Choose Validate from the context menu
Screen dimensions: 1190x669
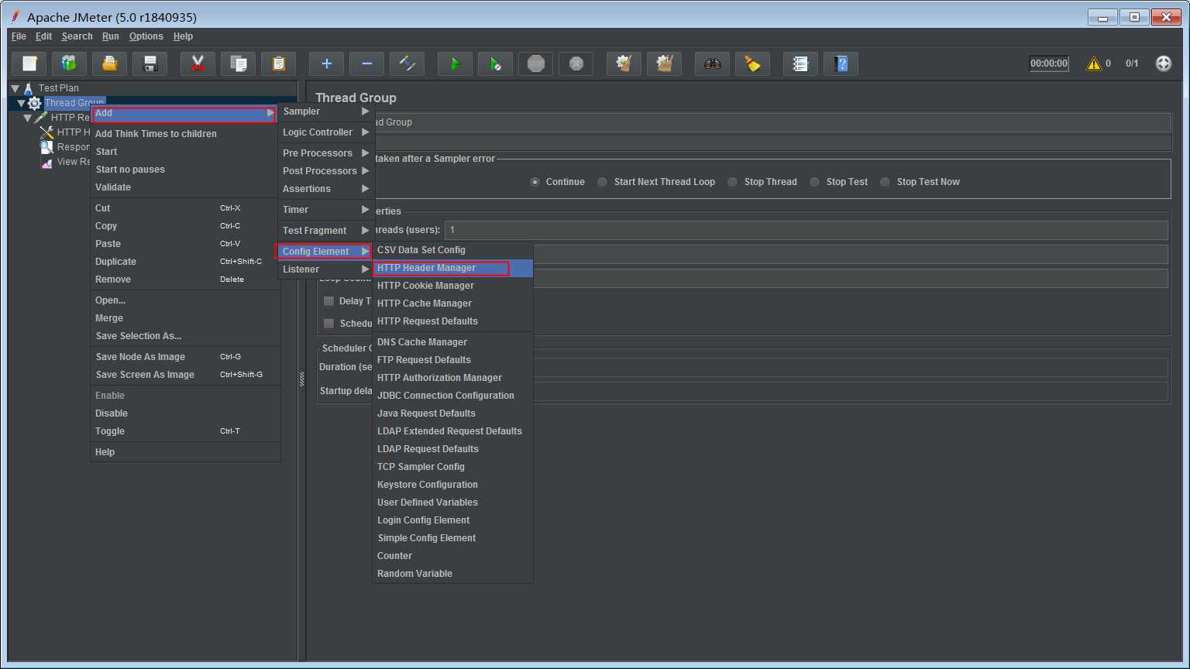point(185,187)
